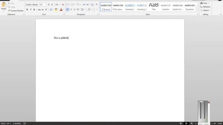This screenshot has height=125, width=223.
Task: Show or hide paragraph marks
Action: pyautogui.click(x=97, y=5)
